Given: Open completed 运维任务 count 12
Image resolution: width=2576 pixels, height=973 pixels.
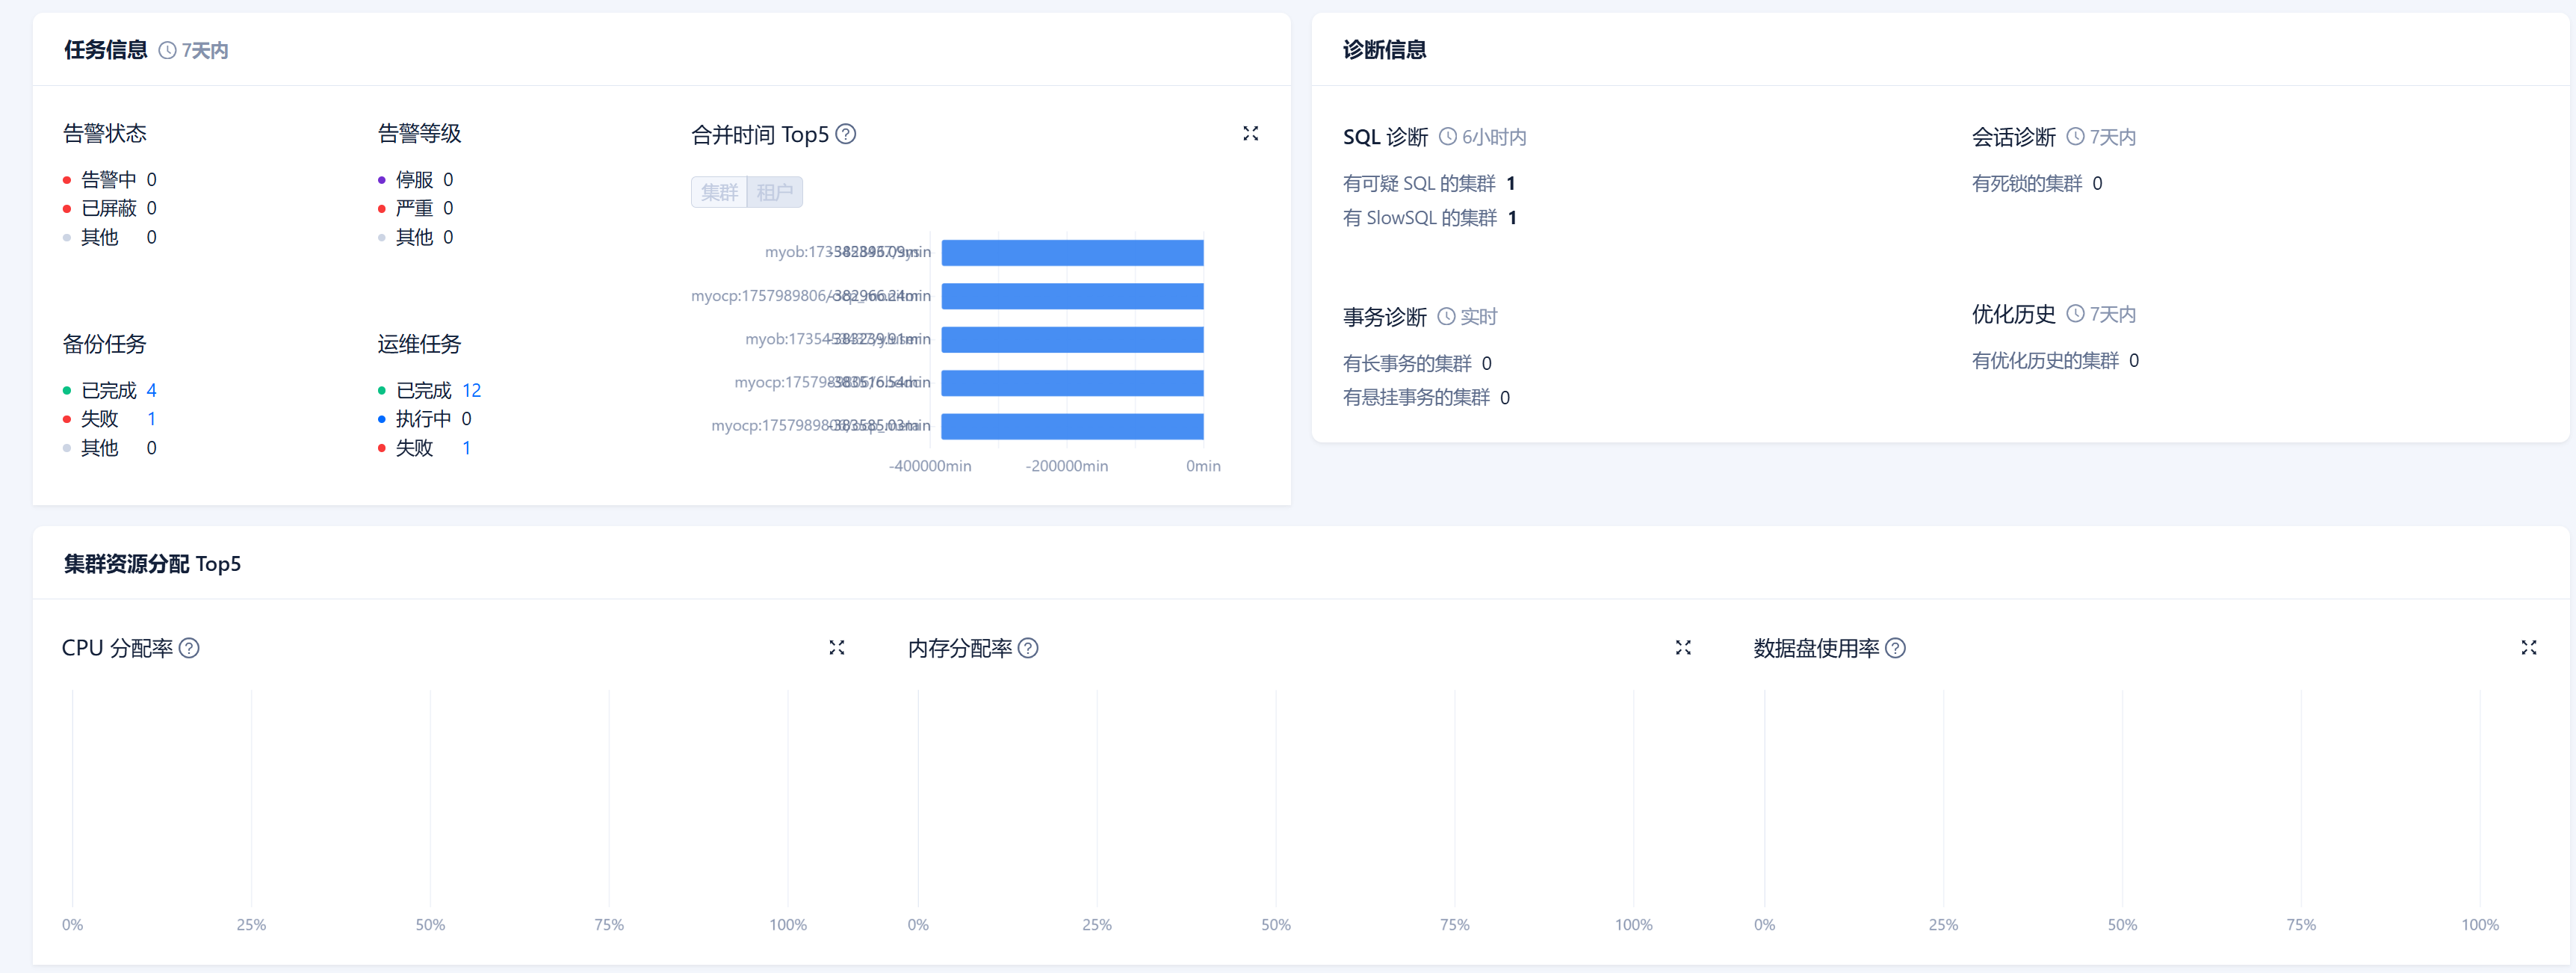Looking at the screenshot, I should (471, 390).
